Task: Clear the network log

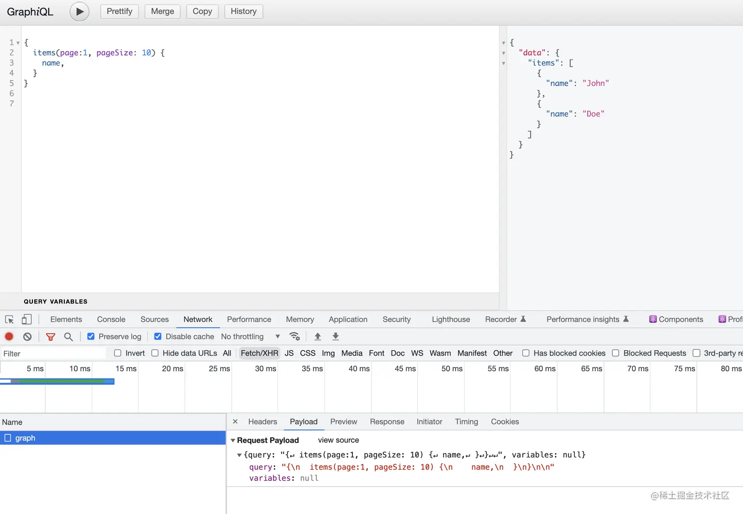Action: (27, 336)
